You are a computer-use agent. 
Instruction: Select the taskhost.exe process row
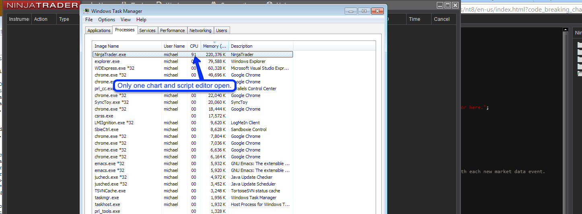[193, 204]
